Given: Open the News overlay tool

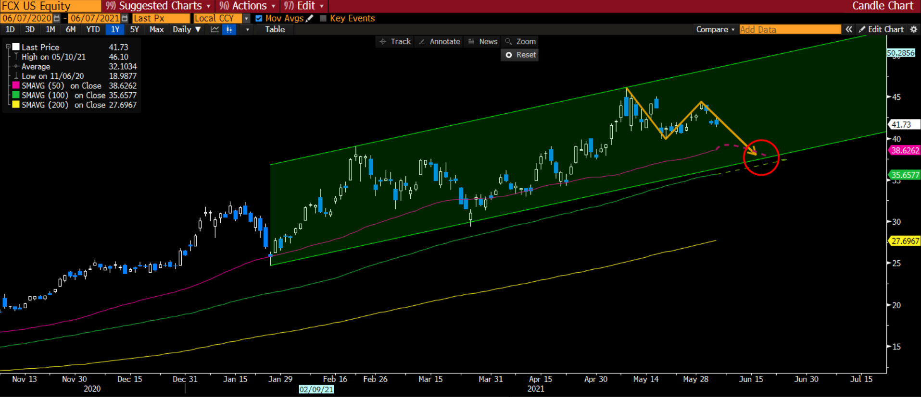Looking at the screenshot, I should click(x=482, y=42).
